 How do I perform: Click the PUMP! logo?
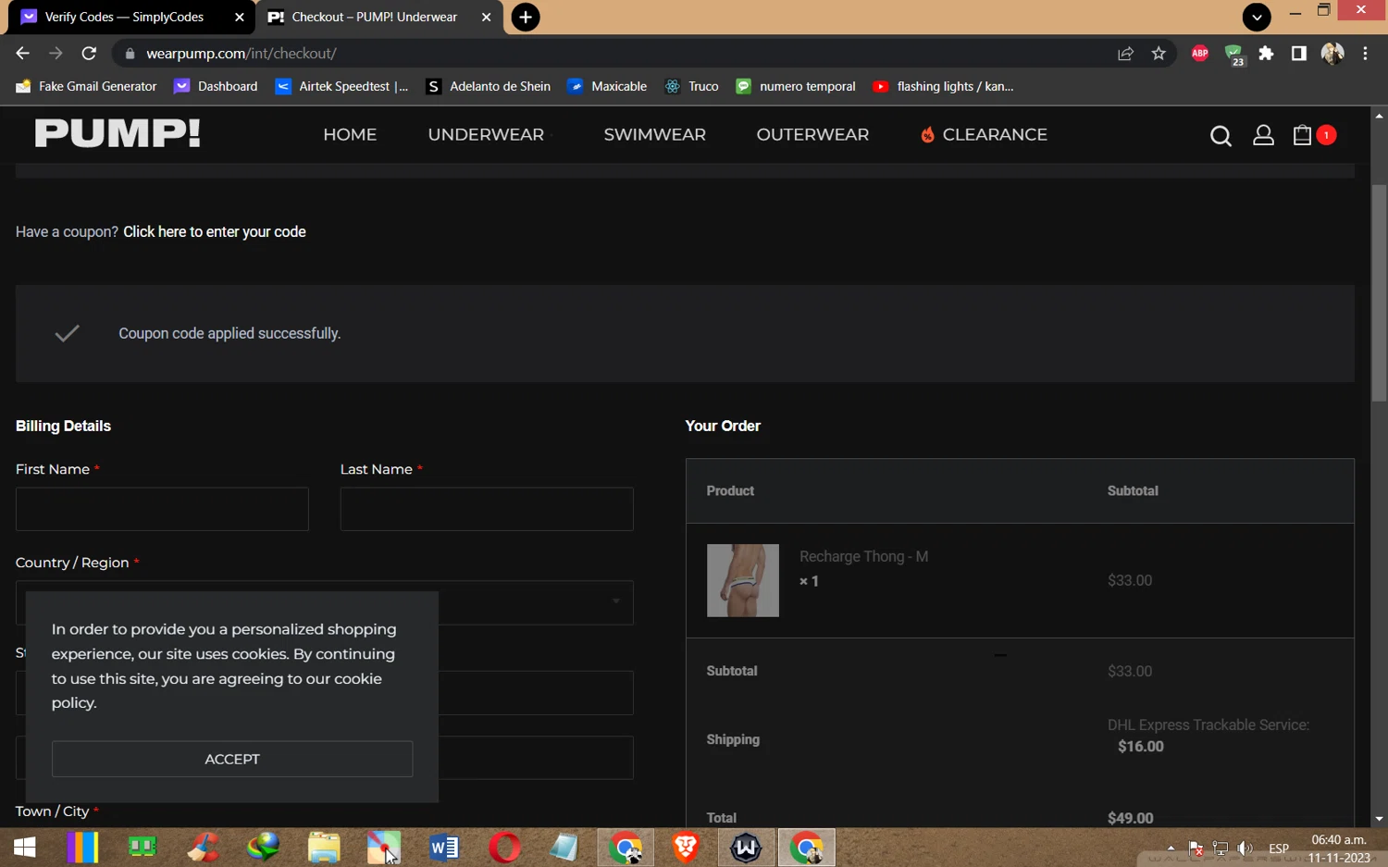(x=118, y=134)
